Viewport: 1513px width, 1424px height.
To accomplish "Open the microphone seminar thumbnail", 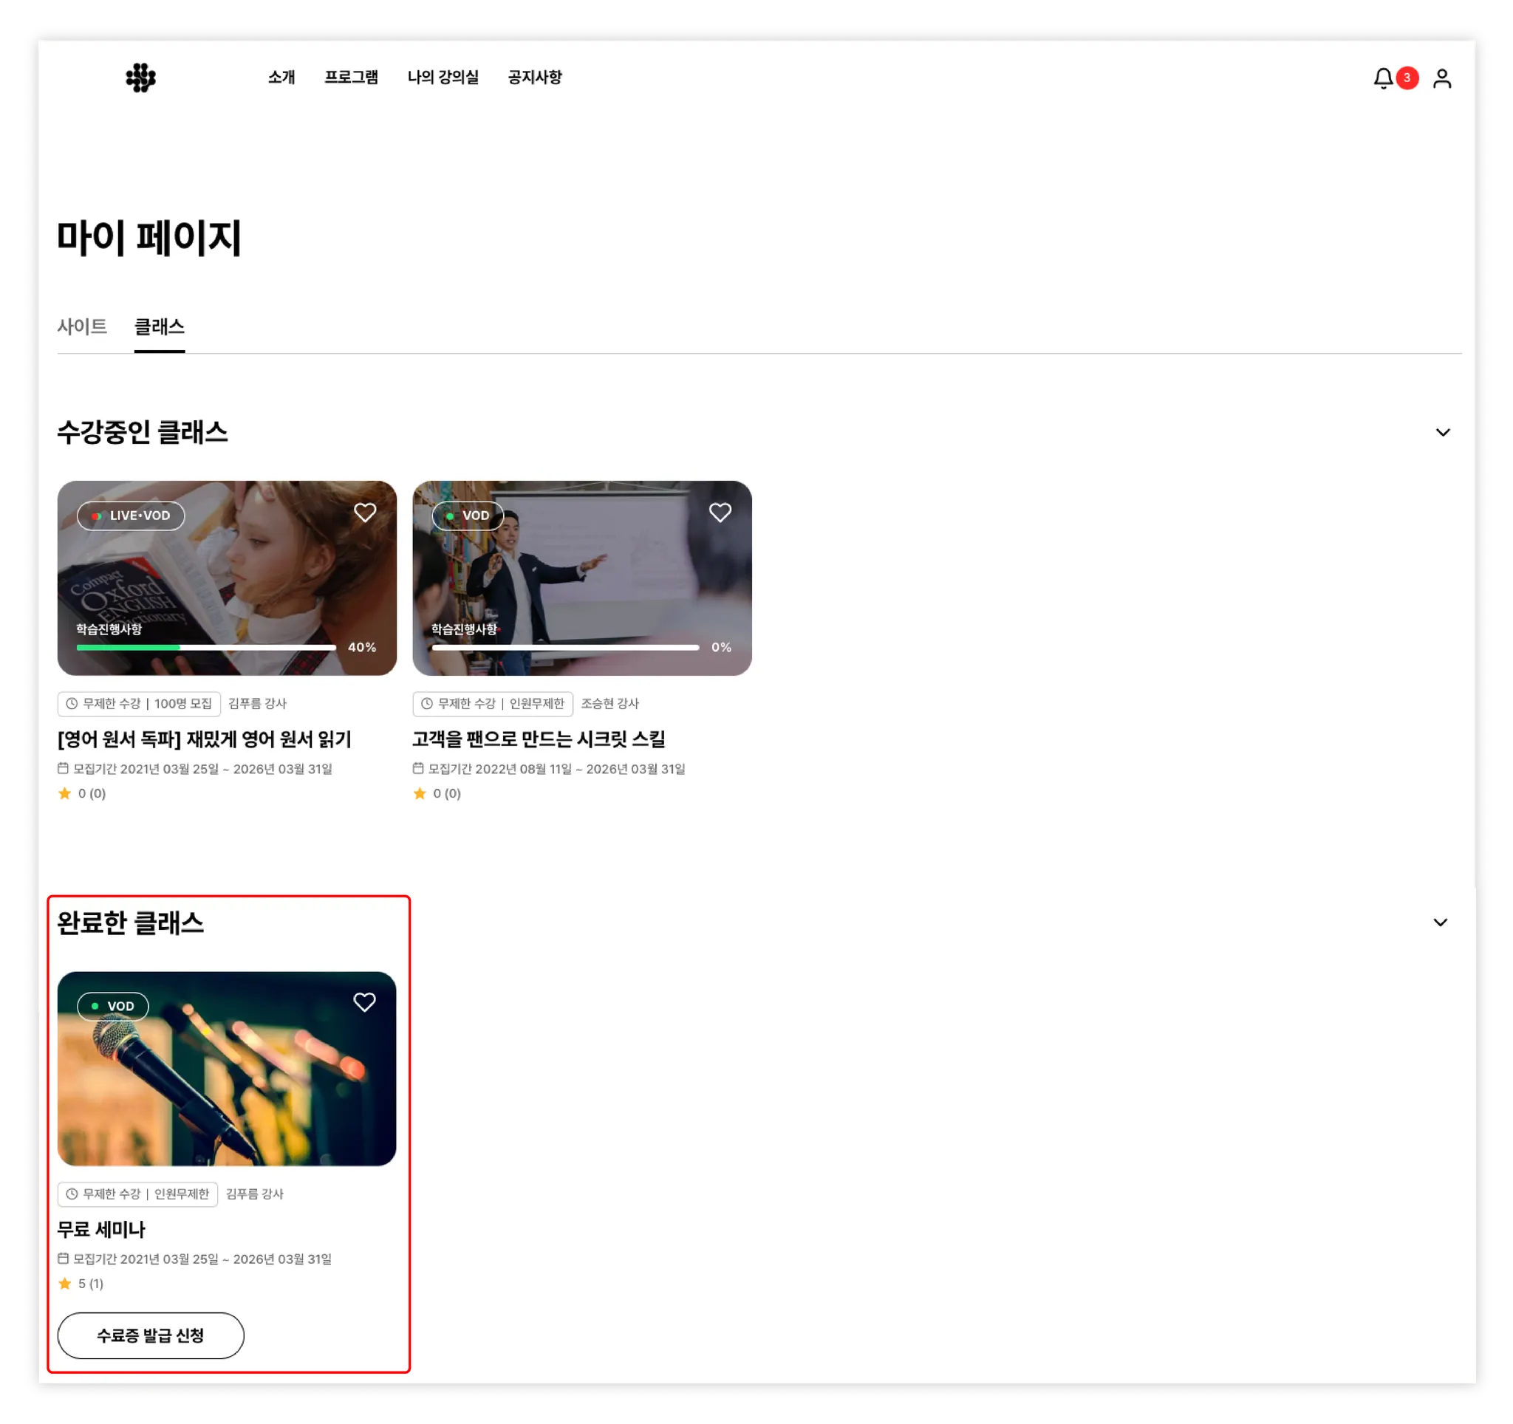I will pos(227,1080).
